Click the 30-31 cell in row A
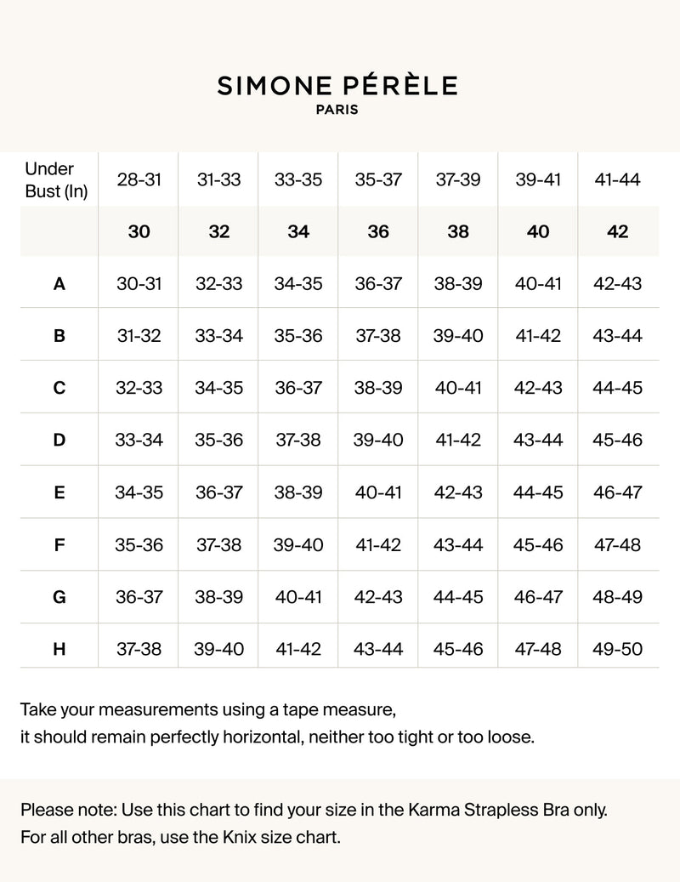This screenshot has height=882, width=680. 139,284
